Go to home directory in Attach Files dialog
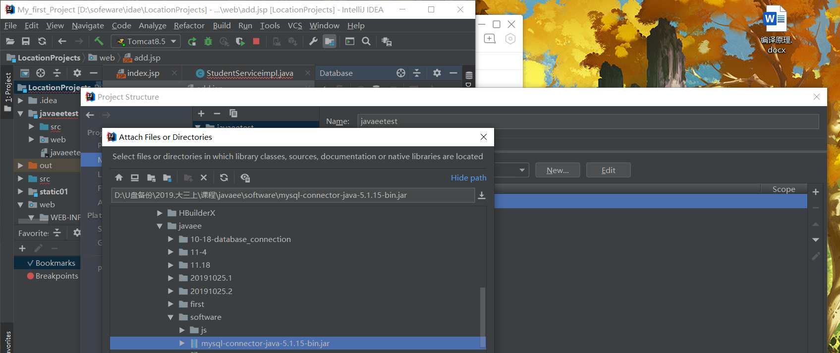Screen dimensions: 840x353 pos(119,177)
